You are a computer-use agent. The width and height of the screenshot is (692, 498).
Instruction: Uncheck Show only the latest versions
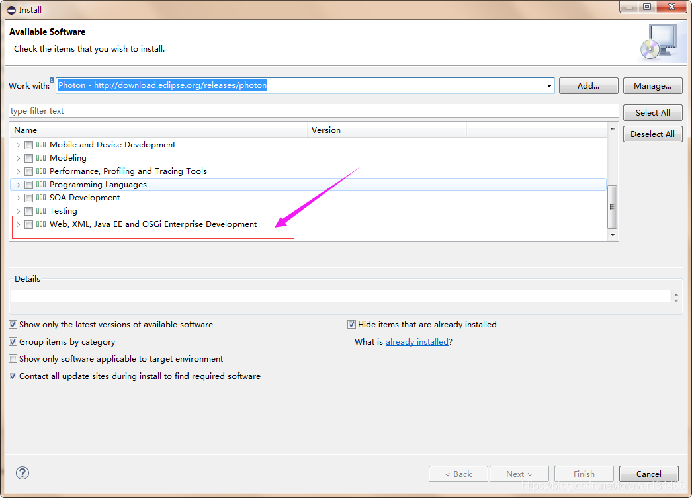click(13, 325)
